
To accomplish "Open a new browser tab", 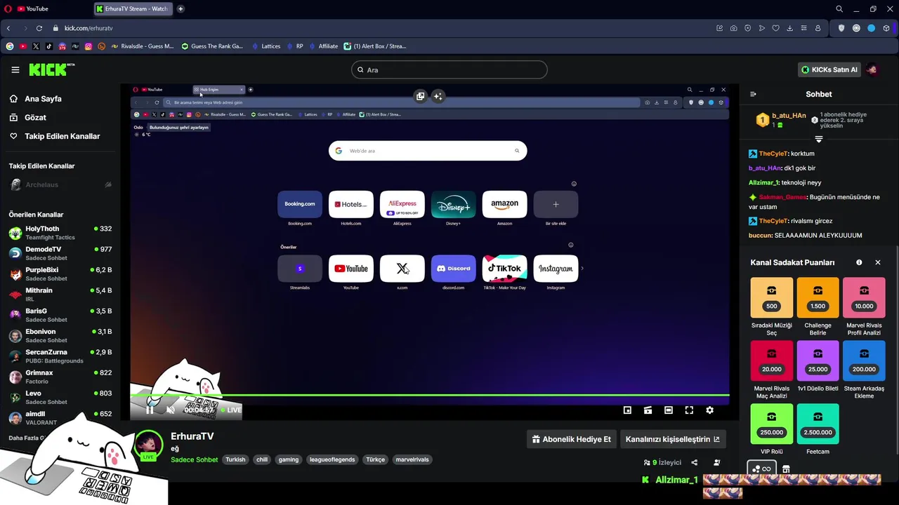I will (181, 9).
